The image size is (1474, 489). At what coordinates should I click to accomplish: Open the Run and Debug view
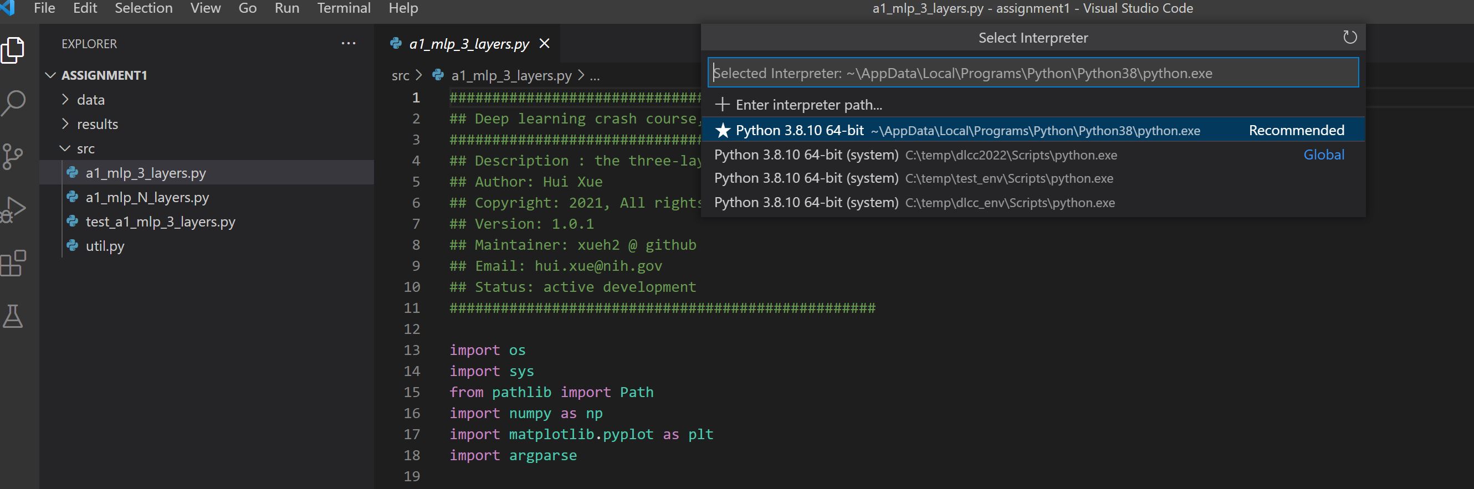[x=13, y=209]
